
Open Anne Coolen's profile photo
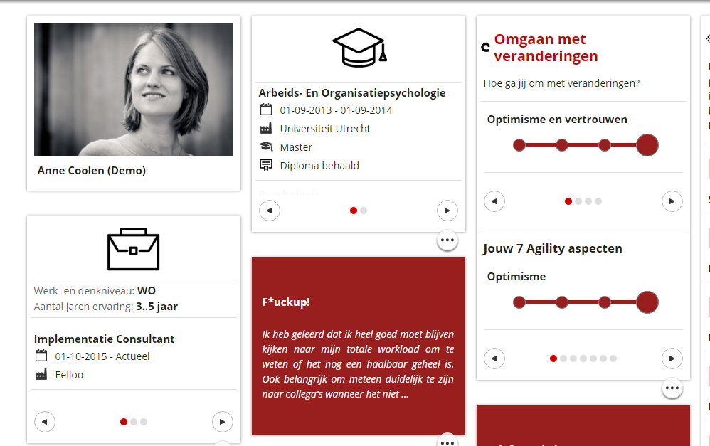(x=134, y=90)
